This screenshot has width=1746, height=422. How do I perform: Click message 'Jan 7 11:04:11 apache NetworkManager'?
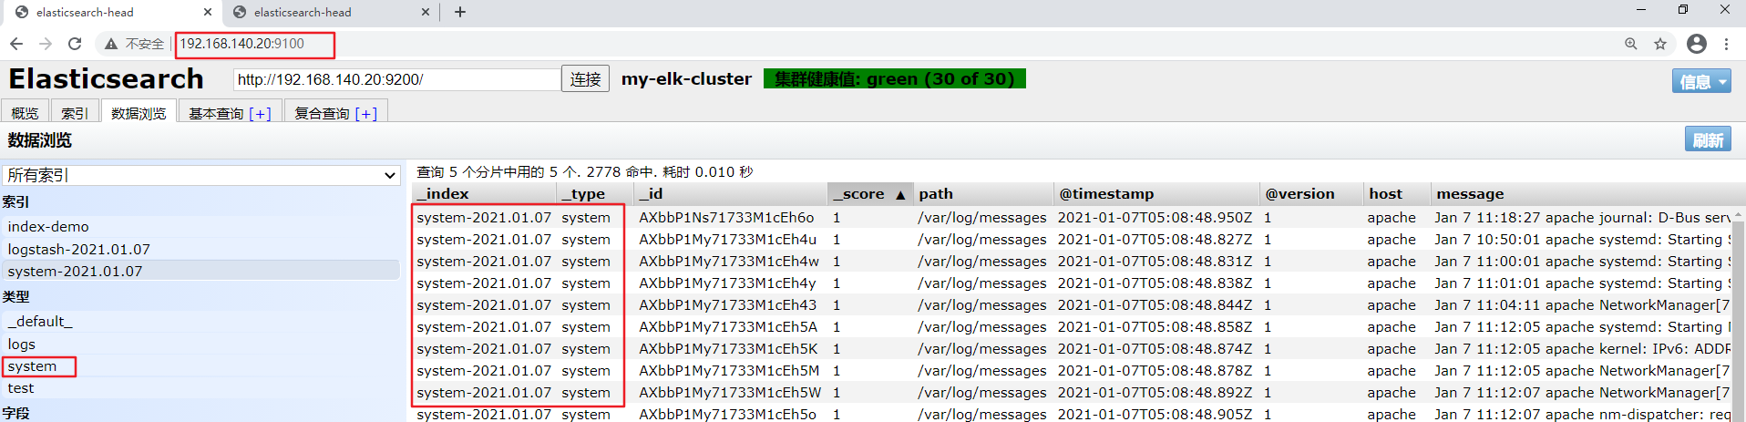coord(1582,304)
